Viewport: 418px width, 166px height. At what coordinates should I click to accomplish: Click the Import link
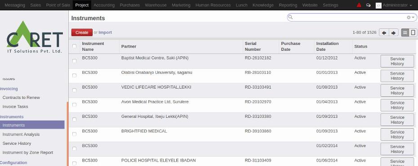coord(105,32)
